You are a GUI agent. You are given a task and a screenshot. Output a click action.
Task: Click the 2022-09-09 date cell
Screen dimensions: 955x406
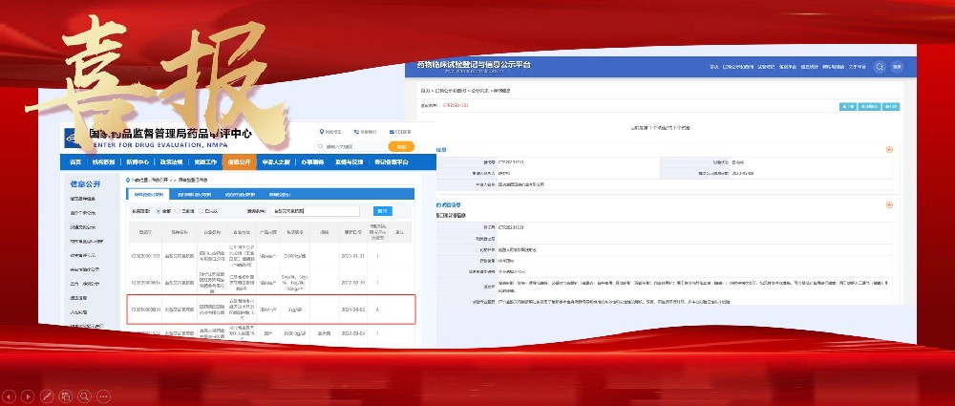click(x=352, y=333)
